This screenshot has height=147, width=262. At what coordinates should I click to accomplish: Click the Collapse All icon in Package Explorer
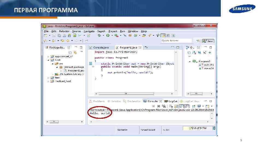(x=70, y=53)
